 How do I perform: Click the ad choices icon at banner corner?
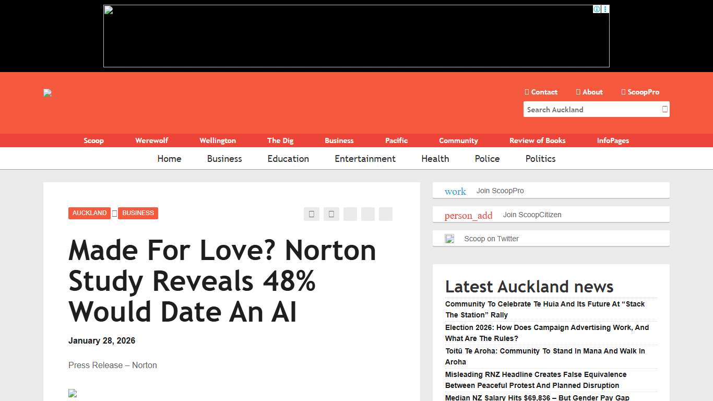[605, 9]
